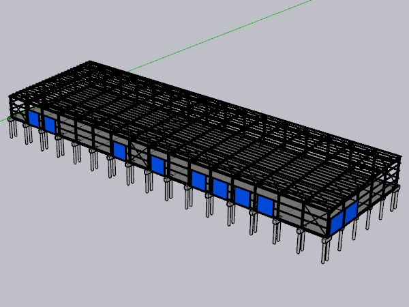Screen dimensions: 409x307
Task: Select blue wall panel right of the central X-bracing
Action: 157,165
